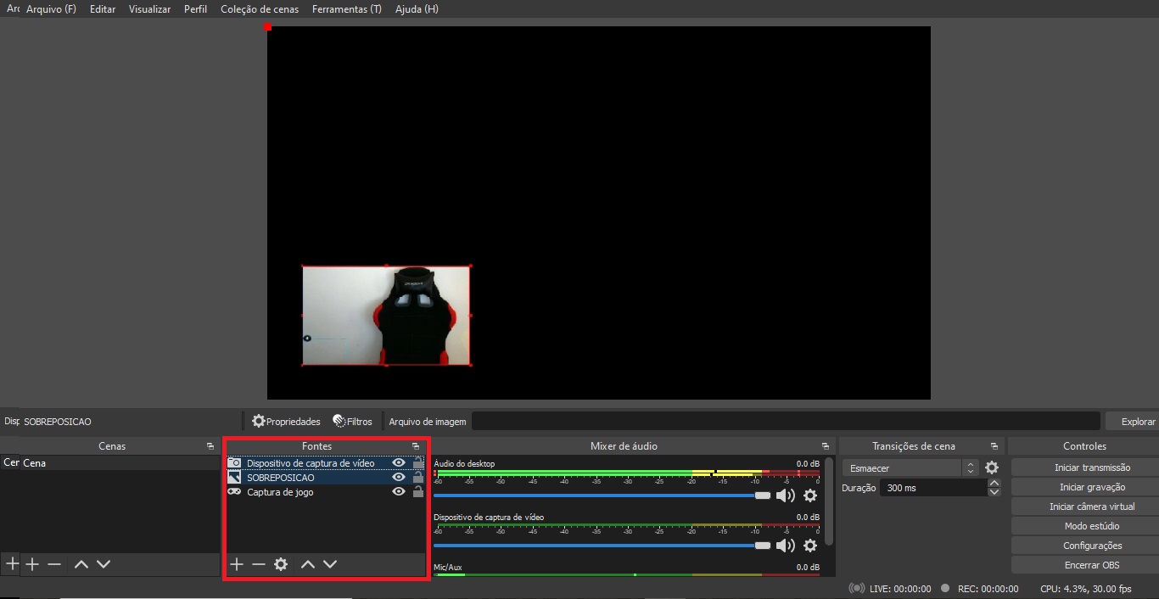Viewport: 1159px width, 599px height.
Task: Open settings gear for Dispositivo de captura audio
Action: click(810, 546)
